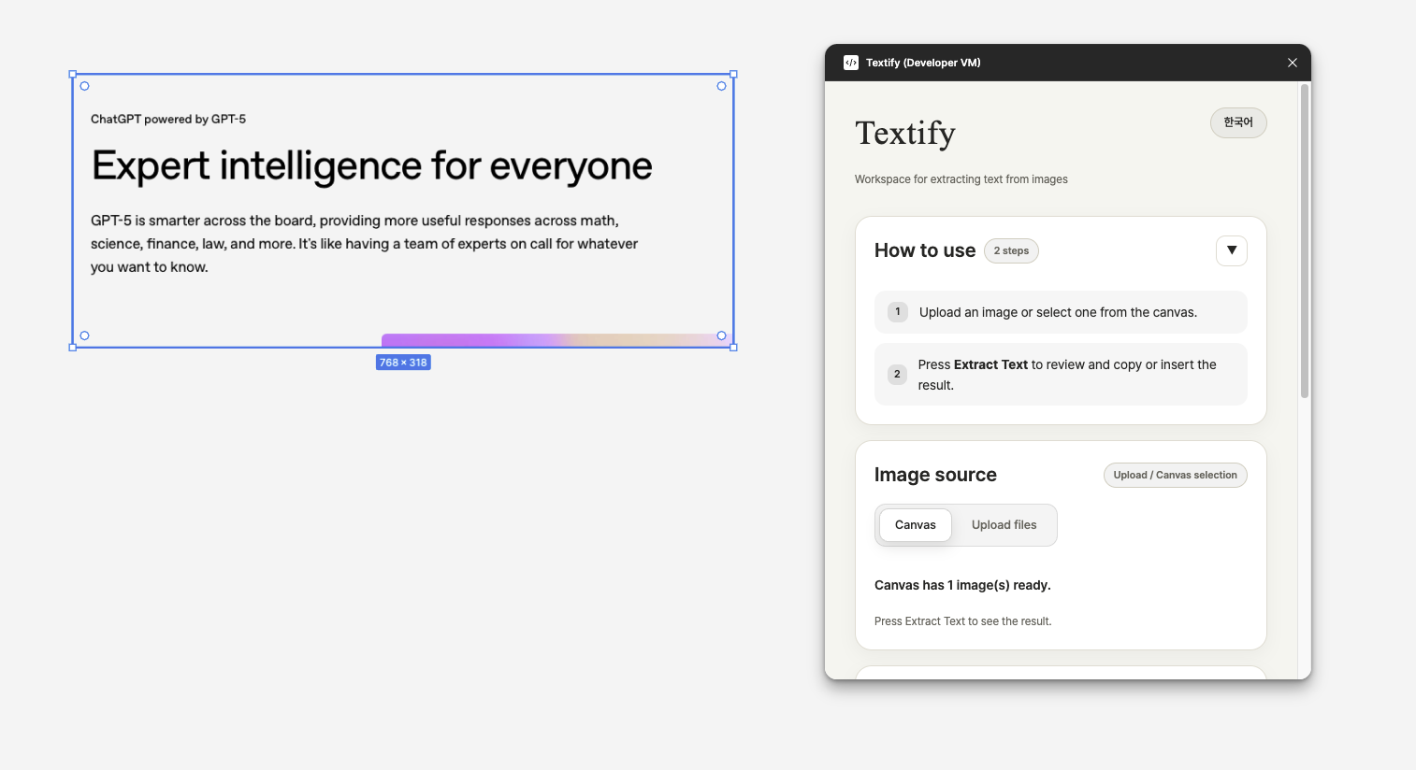
Task: Click the purple gradient bar on the canvas image
Action: tap(556, 340)
